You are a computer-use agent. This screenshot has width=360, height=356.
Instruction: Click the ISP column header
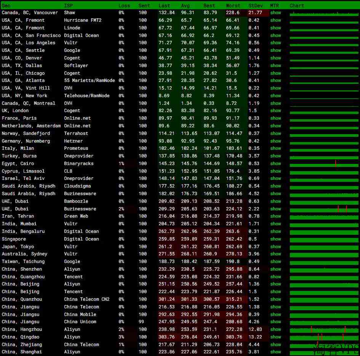69,5
